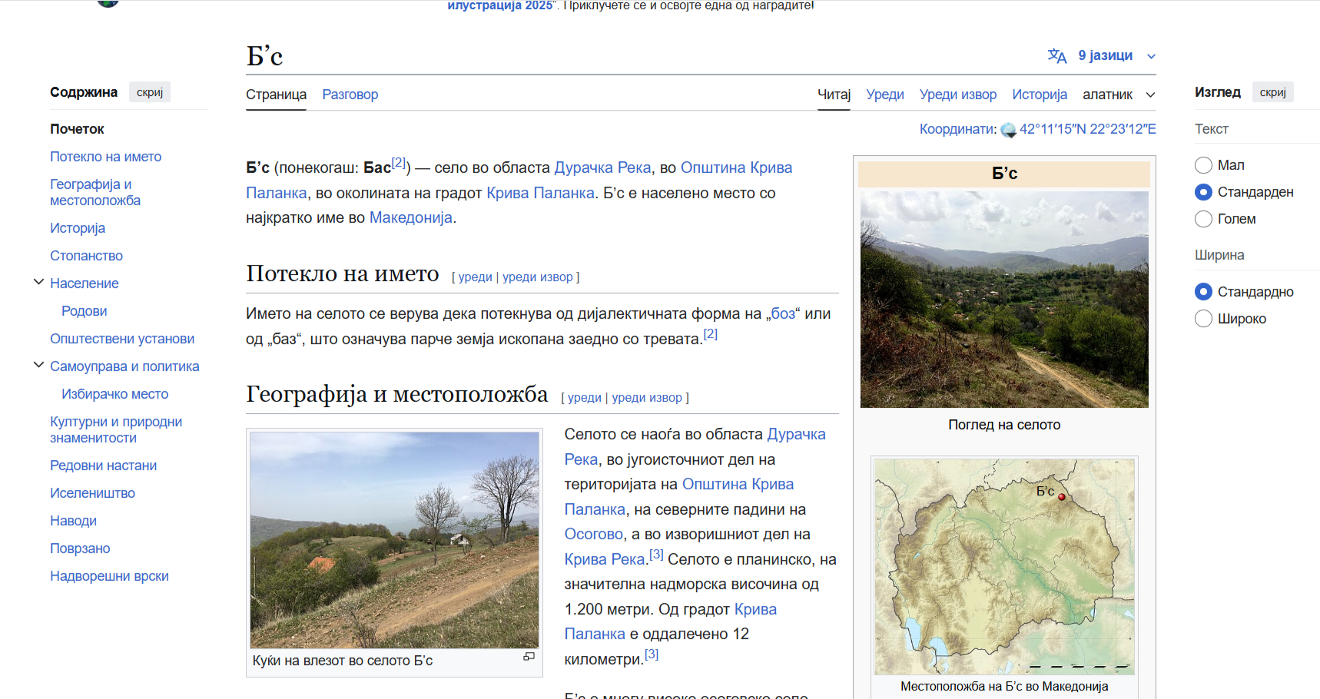Go to Наводи in contents
Image resolution: width=1320 pixels, height=699 pixels.
point(73,521)
